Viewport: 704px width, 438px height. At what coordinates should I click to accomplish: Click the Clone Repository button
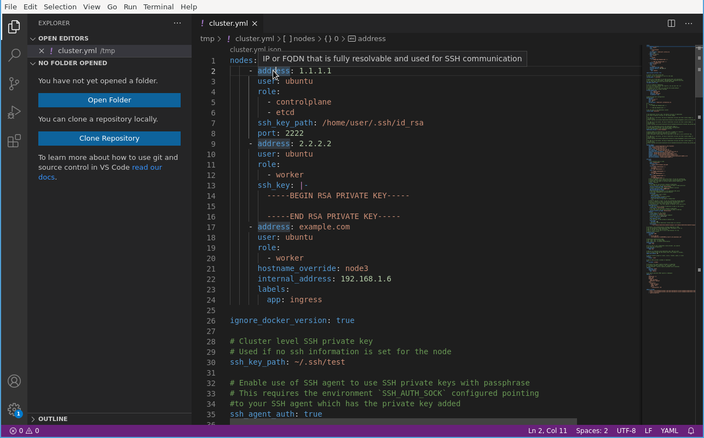pyautogui.click(x=109, y=139)
